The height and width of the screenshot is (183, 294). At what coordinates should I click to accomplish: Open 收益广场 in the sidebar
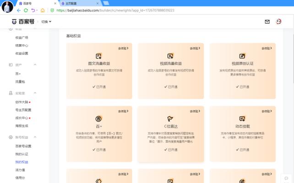[x=22, y=38]
